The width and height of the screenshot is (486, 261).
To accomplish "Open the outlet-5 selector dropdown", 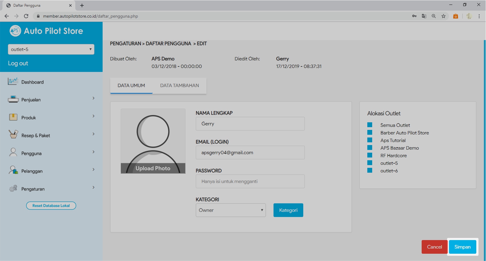I will click(x=51, y=49).
